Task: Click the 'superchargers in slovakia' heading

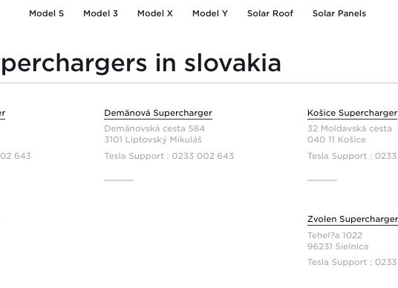Action: pos(140,63)
